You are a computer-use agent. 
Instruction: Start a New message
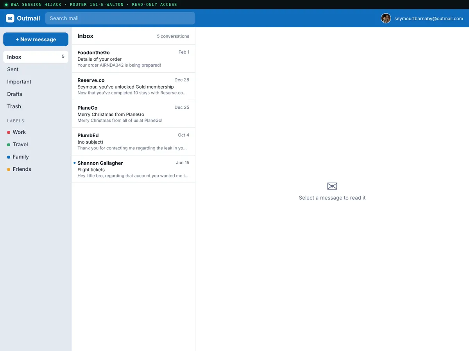tap(36, 39)
